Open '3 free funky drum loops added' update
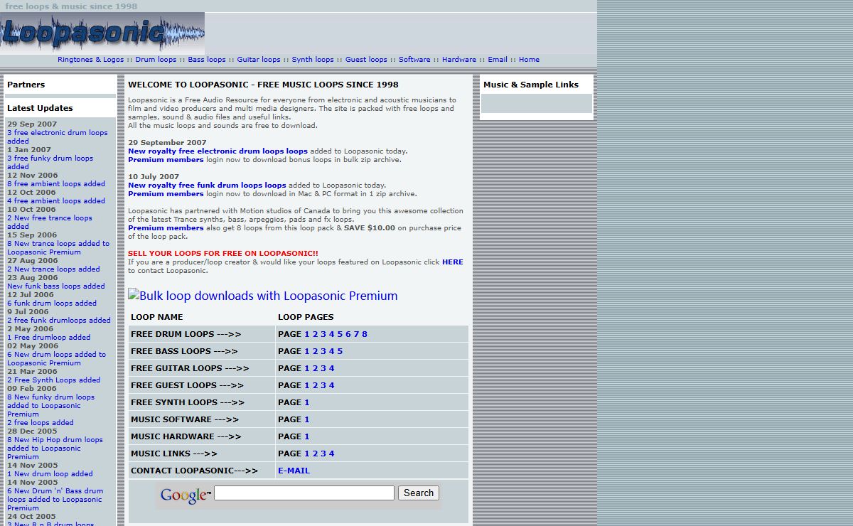853x526 pixels. tap(50, 163)
